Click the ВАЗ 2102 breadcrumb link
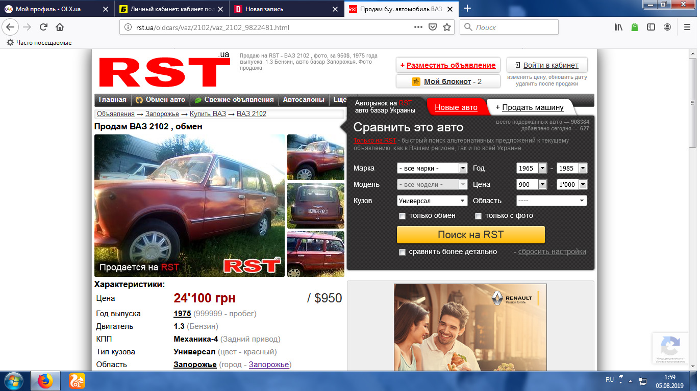700x391 pixels. 252,114
